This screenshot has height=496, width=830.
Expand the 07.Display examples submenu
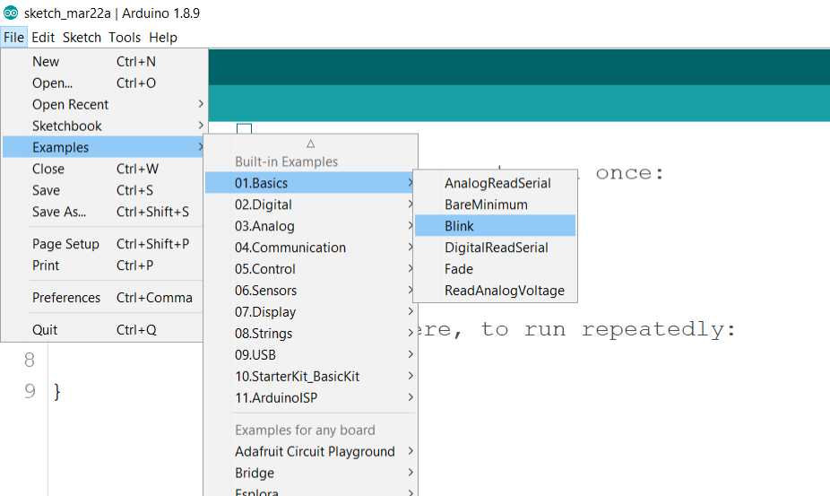click(x=310, y=312)
